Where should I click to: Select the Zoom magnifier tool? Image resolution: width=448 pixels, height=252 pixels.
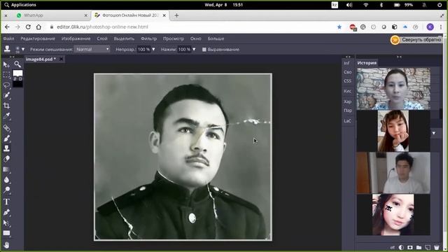coord(17,64)
